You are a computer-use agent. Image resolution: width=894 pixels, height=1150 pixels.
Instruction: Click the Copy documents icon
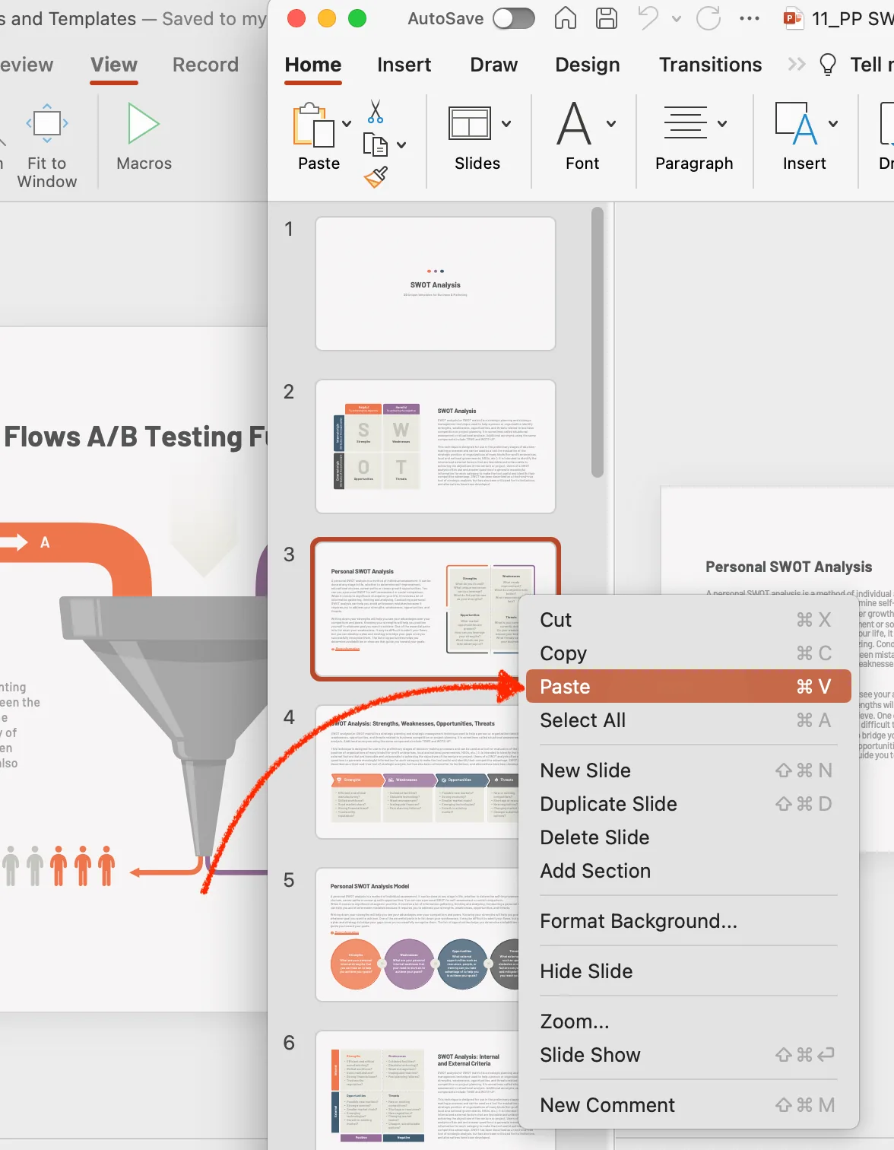(x=376, y=145)
